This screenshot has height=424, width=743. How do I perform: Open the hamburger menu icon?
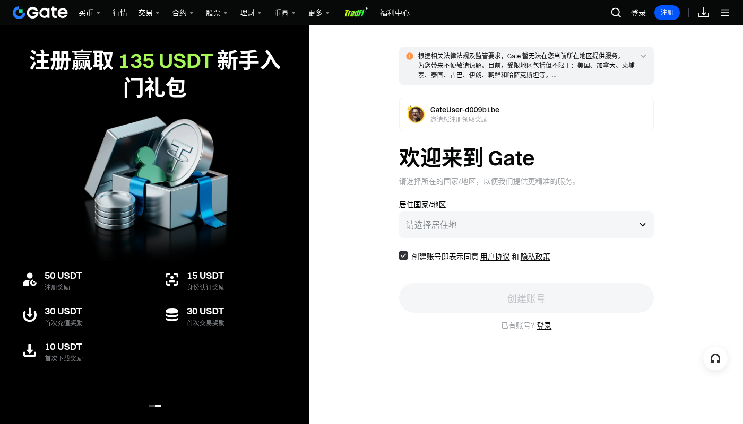tap(725, 13)
